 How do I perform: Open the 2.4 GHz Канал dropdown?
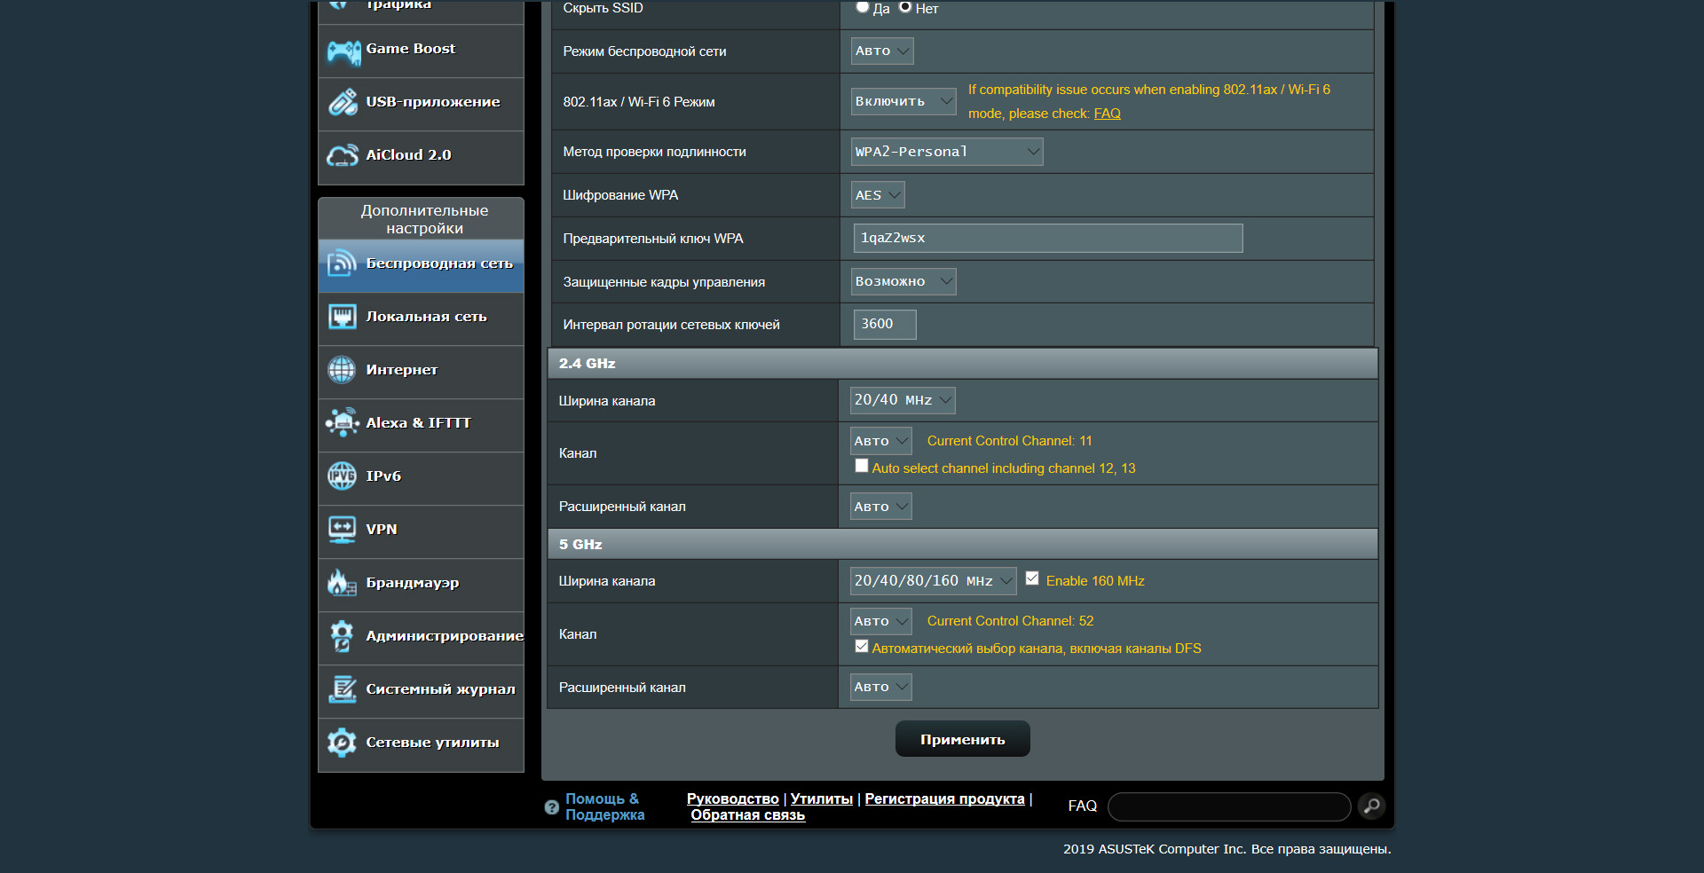(880, 441)
